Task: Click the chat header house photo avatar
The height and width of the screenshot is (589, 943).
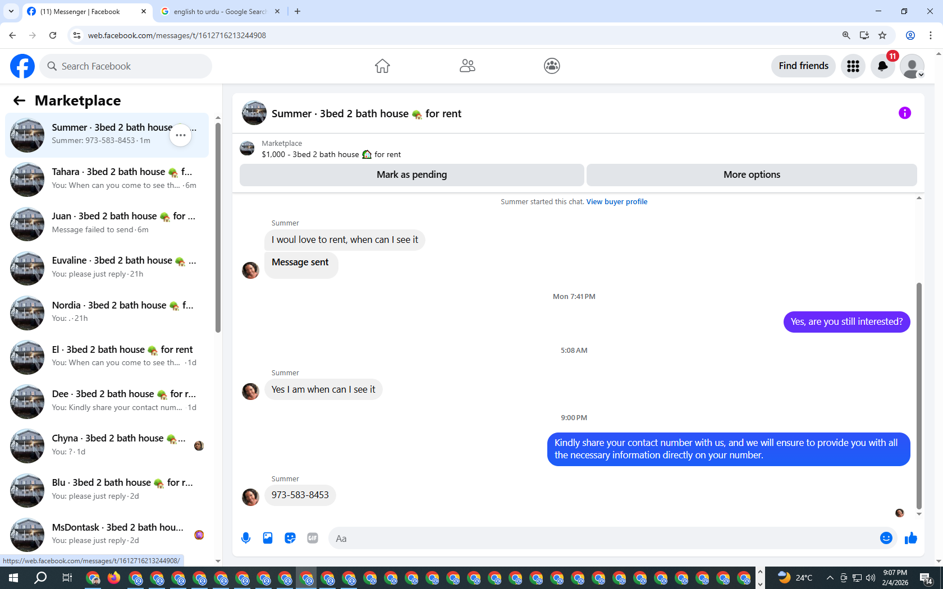Action: point(254,113)
